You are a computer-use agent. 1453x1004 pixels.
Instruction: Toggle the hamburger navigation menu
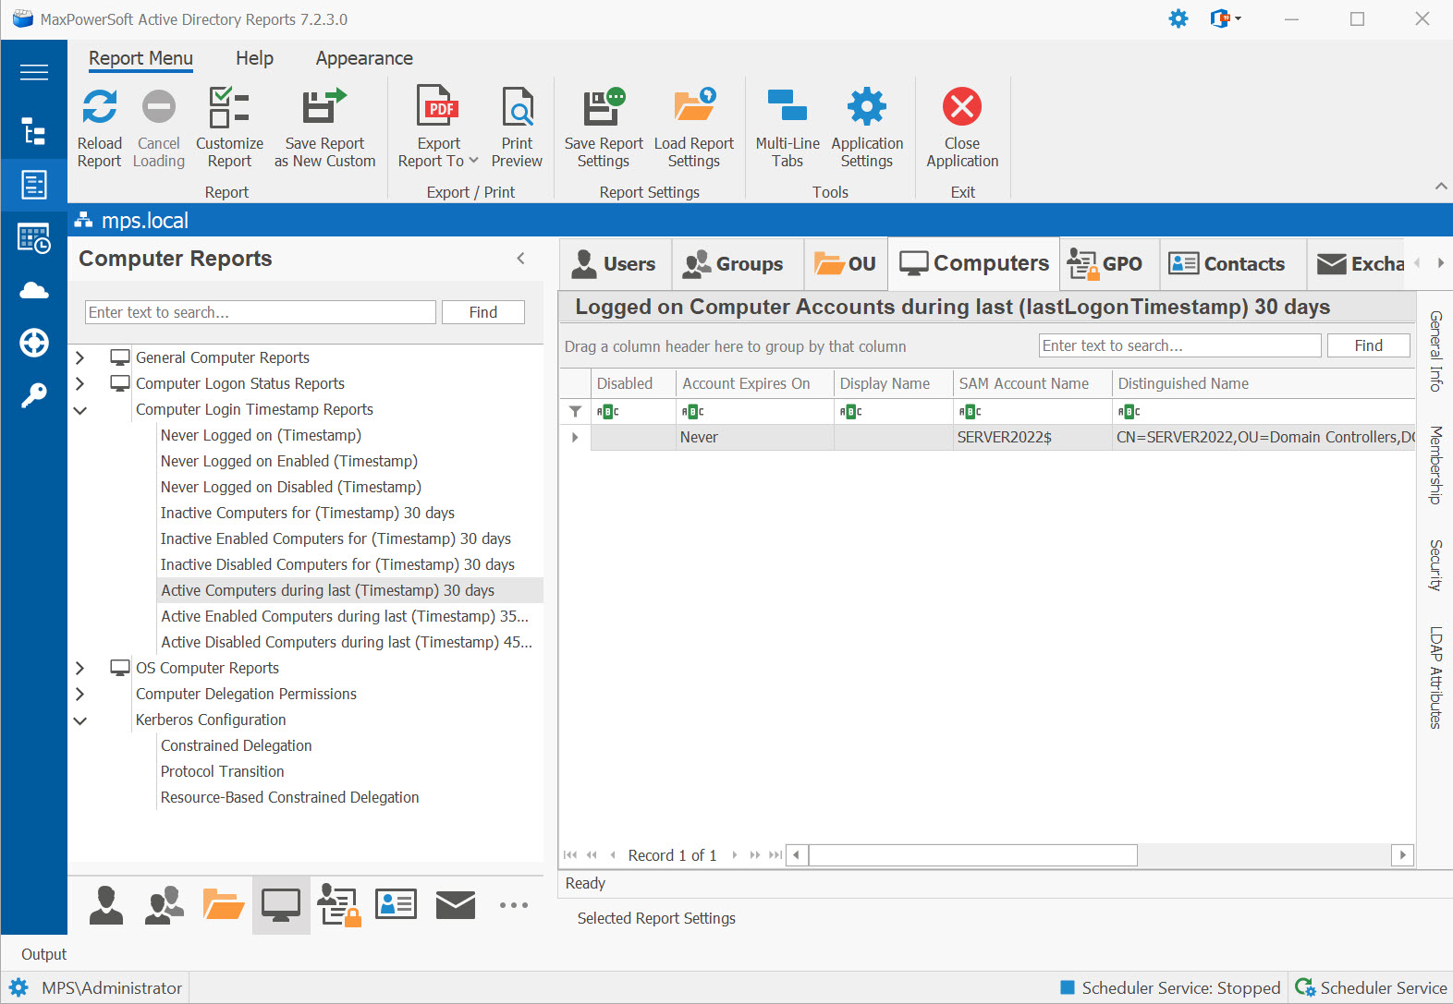click(34, 72)
